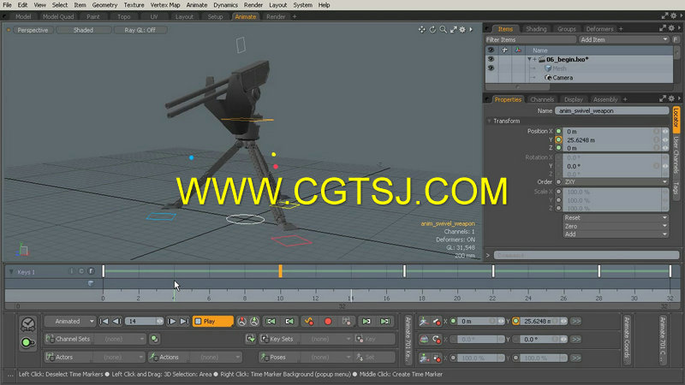
Task: Collapse the Transform section
Action: 489,121
